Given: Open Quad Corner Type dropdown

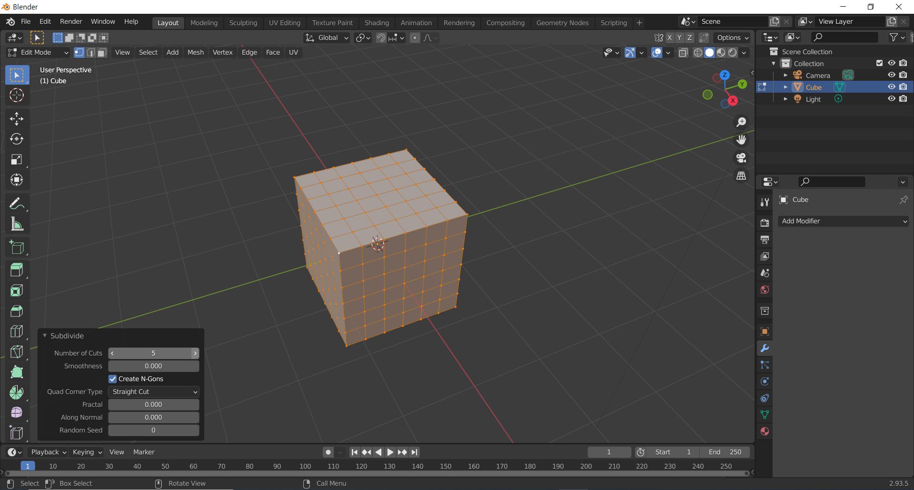Looking at the screenshot, I should click(153, 392).
